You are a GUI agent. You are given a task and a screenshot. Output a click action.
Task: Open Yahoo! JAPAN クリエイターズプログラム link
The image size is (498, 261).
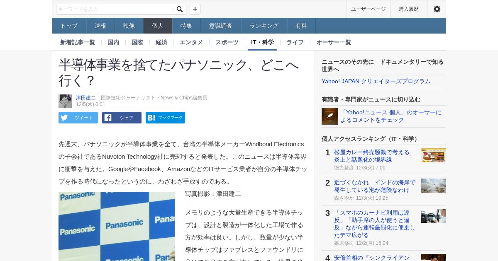click(x=376, y=81)
